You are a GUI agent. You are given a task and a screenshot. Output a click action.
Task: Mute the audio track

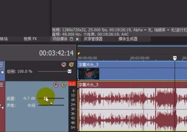point(56,84)
